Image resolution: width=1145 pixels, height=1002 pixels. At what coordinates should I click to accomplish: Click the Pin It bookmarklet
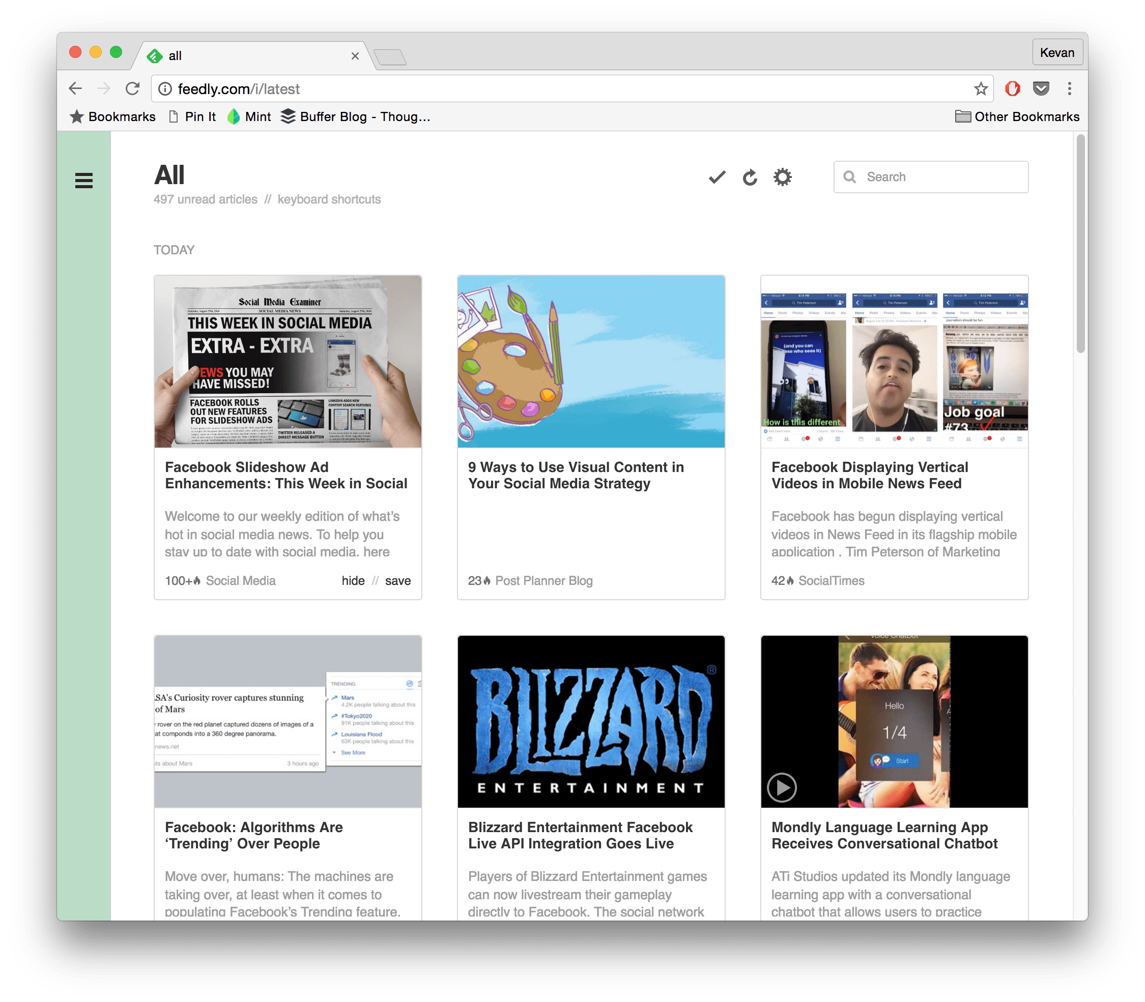[192, 116]
